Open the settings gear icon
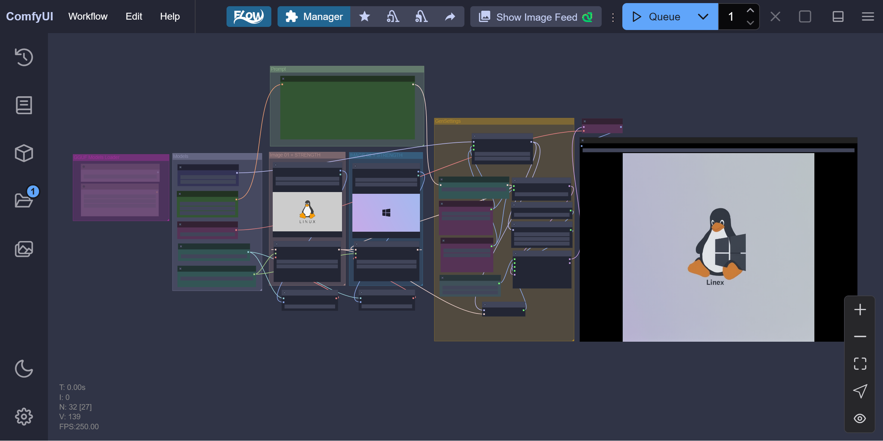The image size is (883, 441). (24, 417)
